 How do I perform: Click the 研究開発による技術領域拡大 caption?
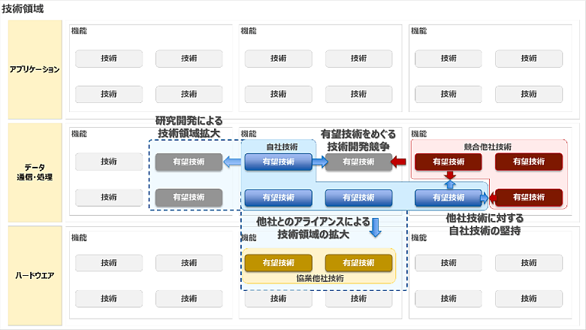click(189, 126)
